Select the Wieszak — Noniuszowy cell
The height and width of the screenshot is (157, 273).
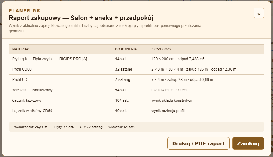coord(60,90)
